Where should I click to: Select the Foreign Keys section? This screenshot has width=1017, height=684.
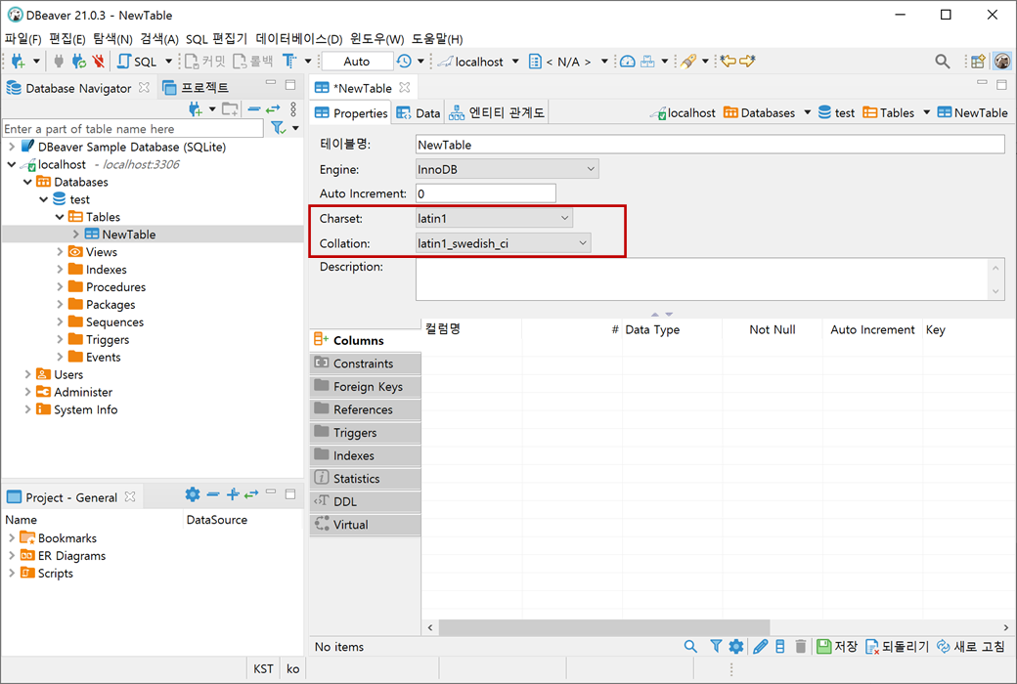click(x=365, y=386)
